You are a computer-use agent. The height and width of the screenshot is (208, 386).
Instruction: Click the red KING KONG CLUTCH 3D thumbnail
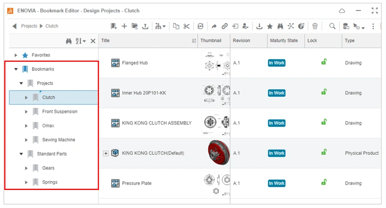pyautogui.click(x=219, y=153)
